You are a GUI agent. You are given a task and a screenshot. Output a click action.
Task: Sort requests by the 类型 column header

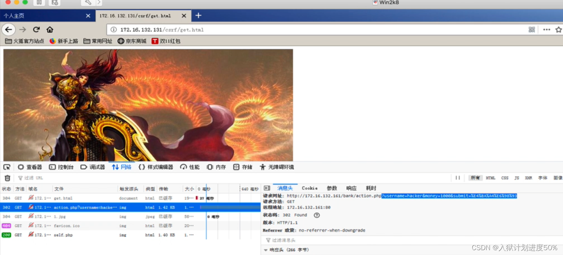pyautogui.click(x=150, y=189)
